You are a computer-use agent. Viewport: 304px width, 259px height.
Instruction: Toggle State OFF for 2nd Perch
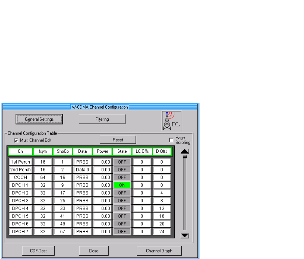pos(122,169)
